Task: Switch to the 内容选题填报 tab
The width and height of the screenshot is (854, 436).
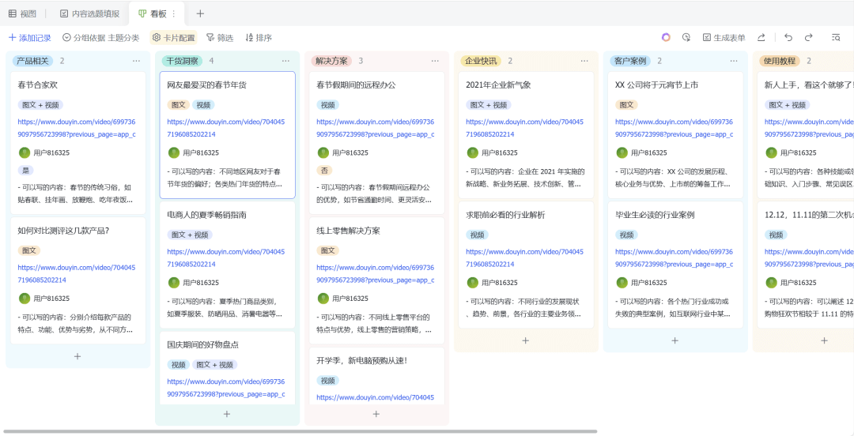Action: coord(89,13)
